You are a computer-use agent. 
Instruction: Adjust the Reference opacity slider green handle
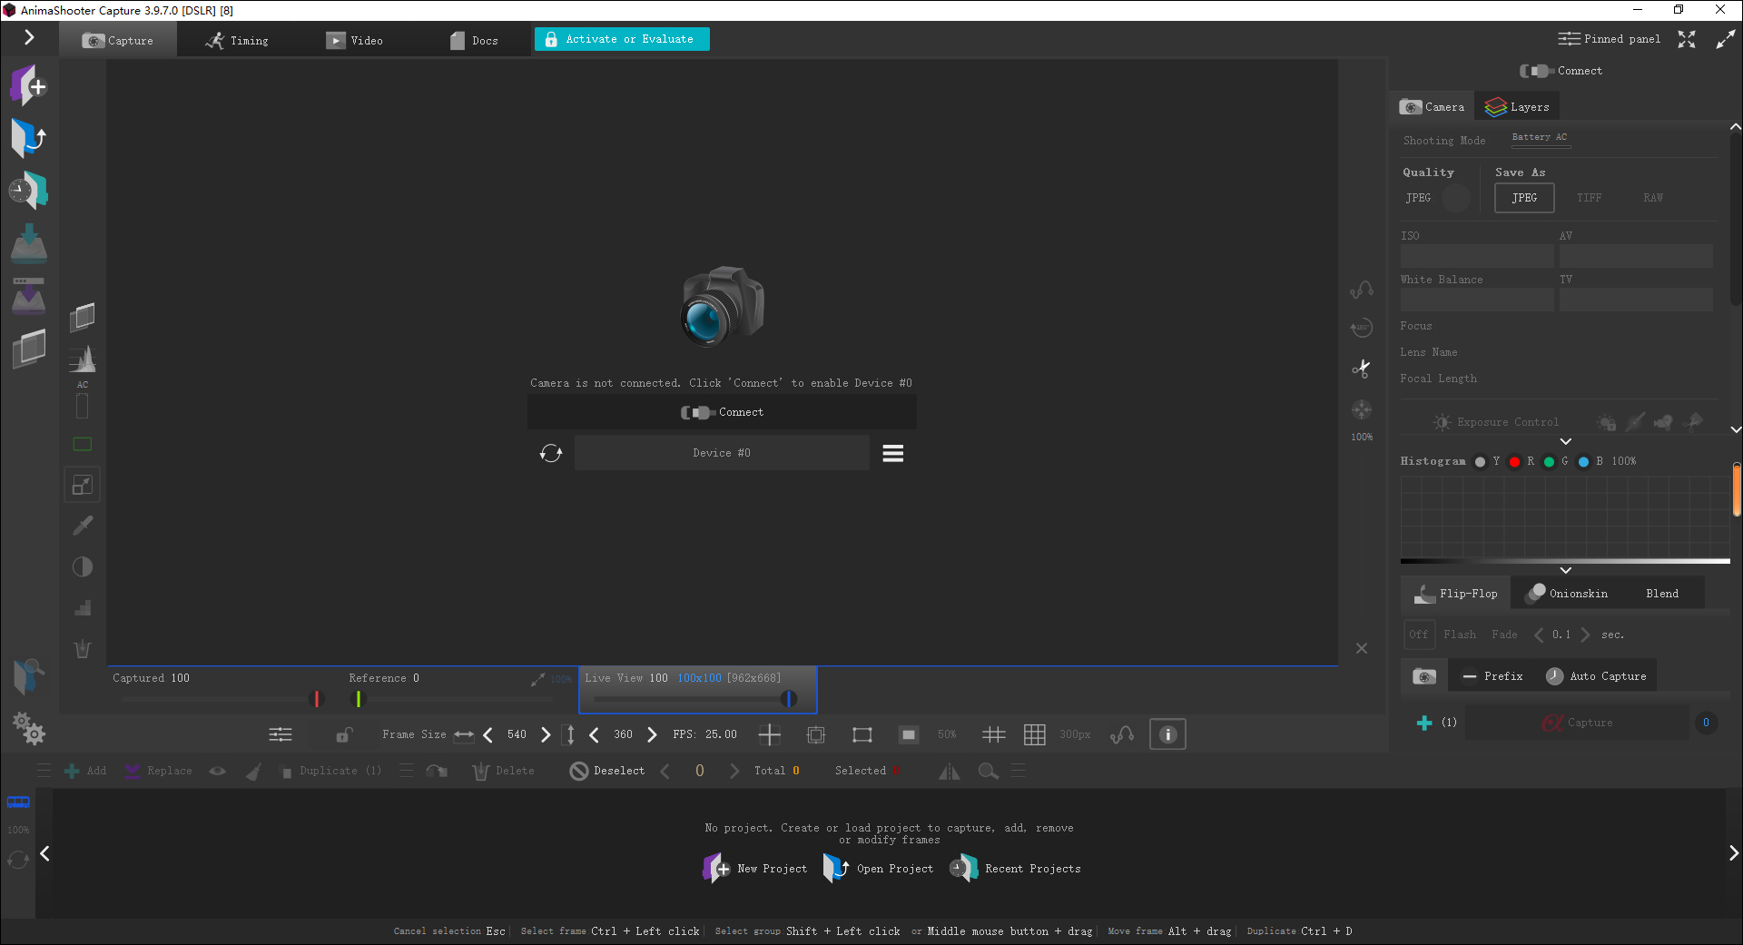pyautogui.click(x=359, y=699)
